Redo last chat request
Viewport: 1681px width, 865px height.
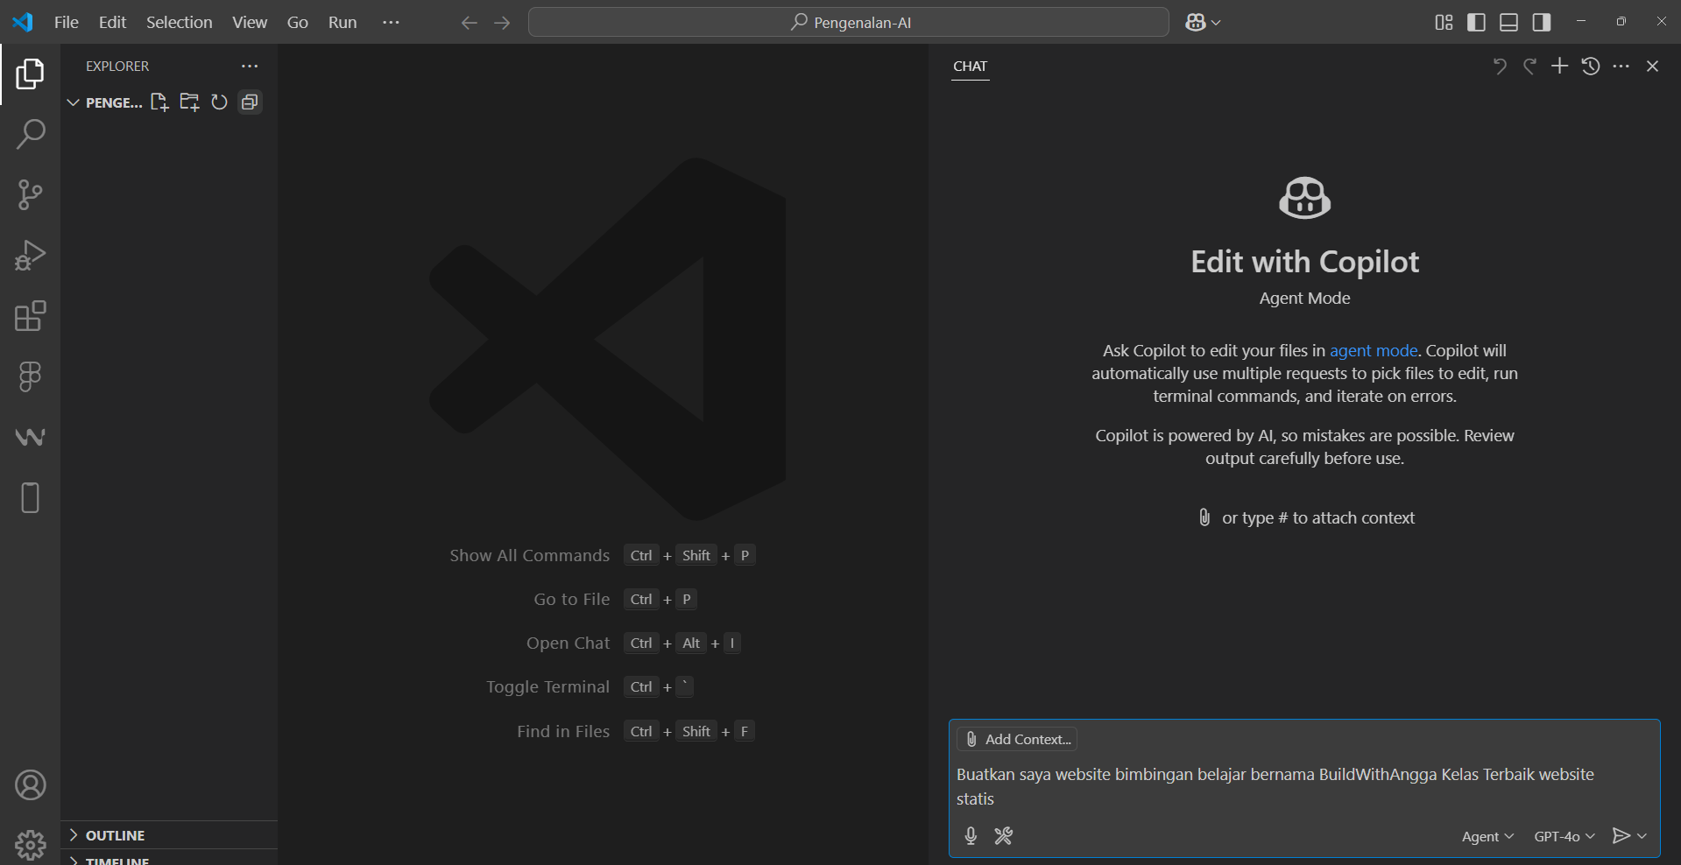tap(1529, 67)
